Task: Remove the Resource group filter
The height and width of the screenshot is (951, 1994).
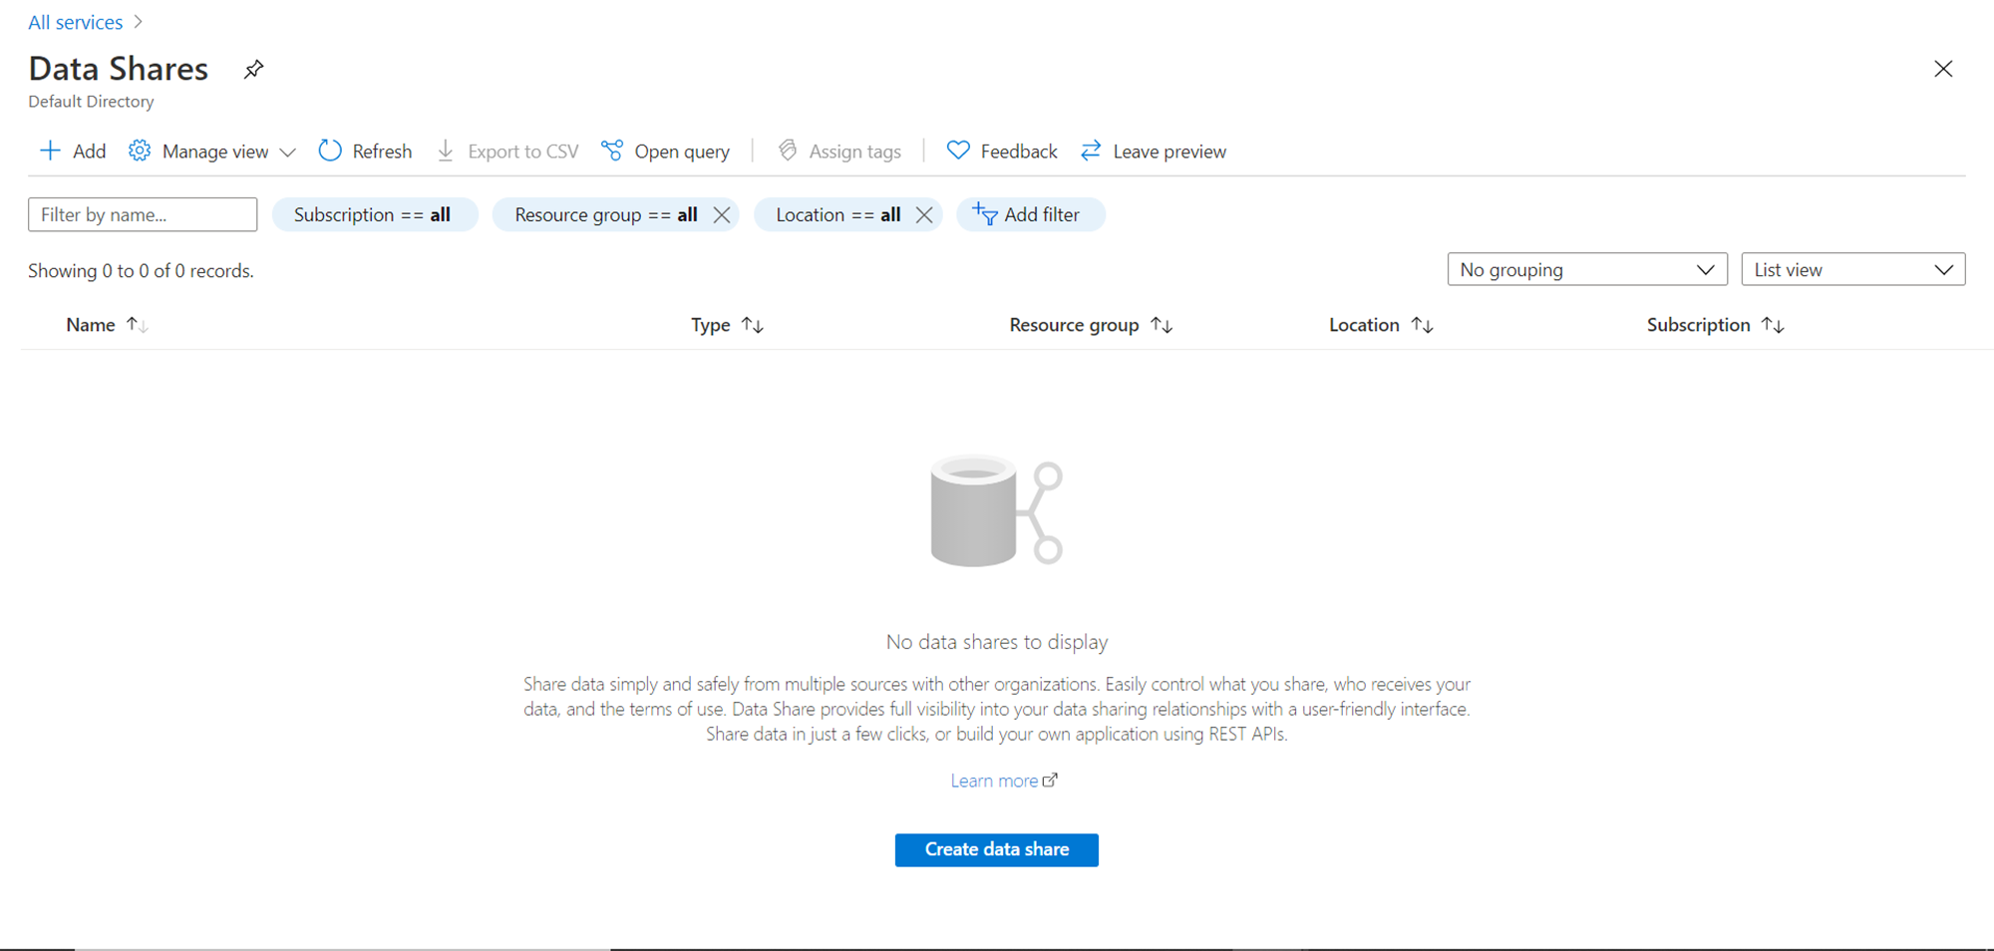Action: click(722, 214)
